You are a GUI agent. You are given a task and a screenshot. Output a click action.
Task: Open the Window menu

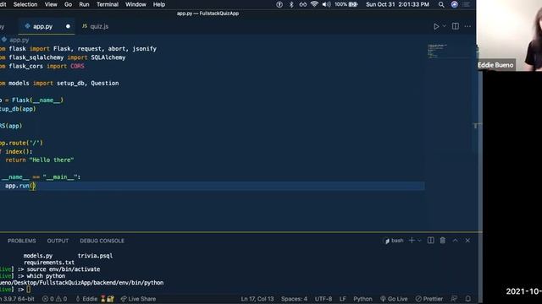(x=135, y=4)
